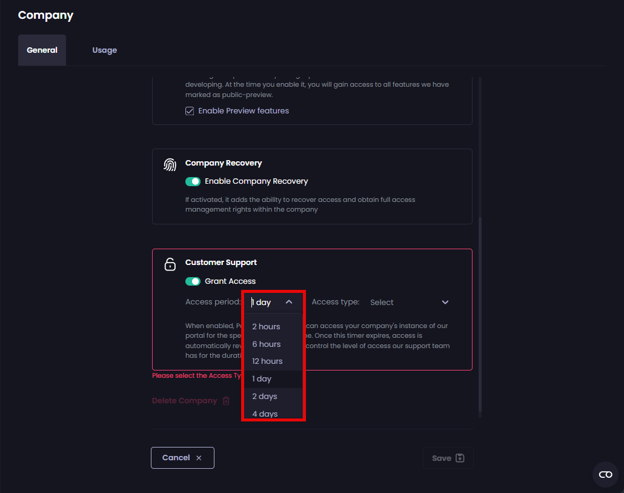624x493 pixels.
Task: Switch to the General tab
Action: 42,50
